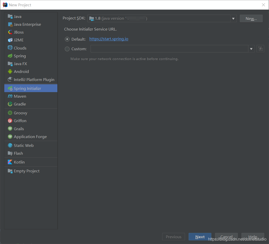Click the Custom URL input field
Image resolution: width=269 pixels, height=244 pixels.
tap(169, 49)
